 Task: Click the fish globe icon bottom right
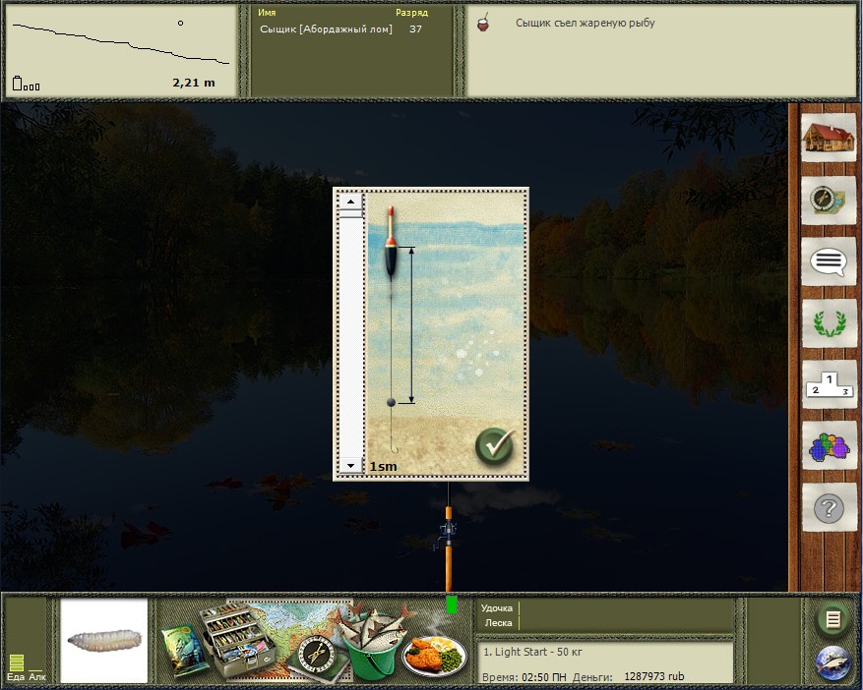pos(832,663)
